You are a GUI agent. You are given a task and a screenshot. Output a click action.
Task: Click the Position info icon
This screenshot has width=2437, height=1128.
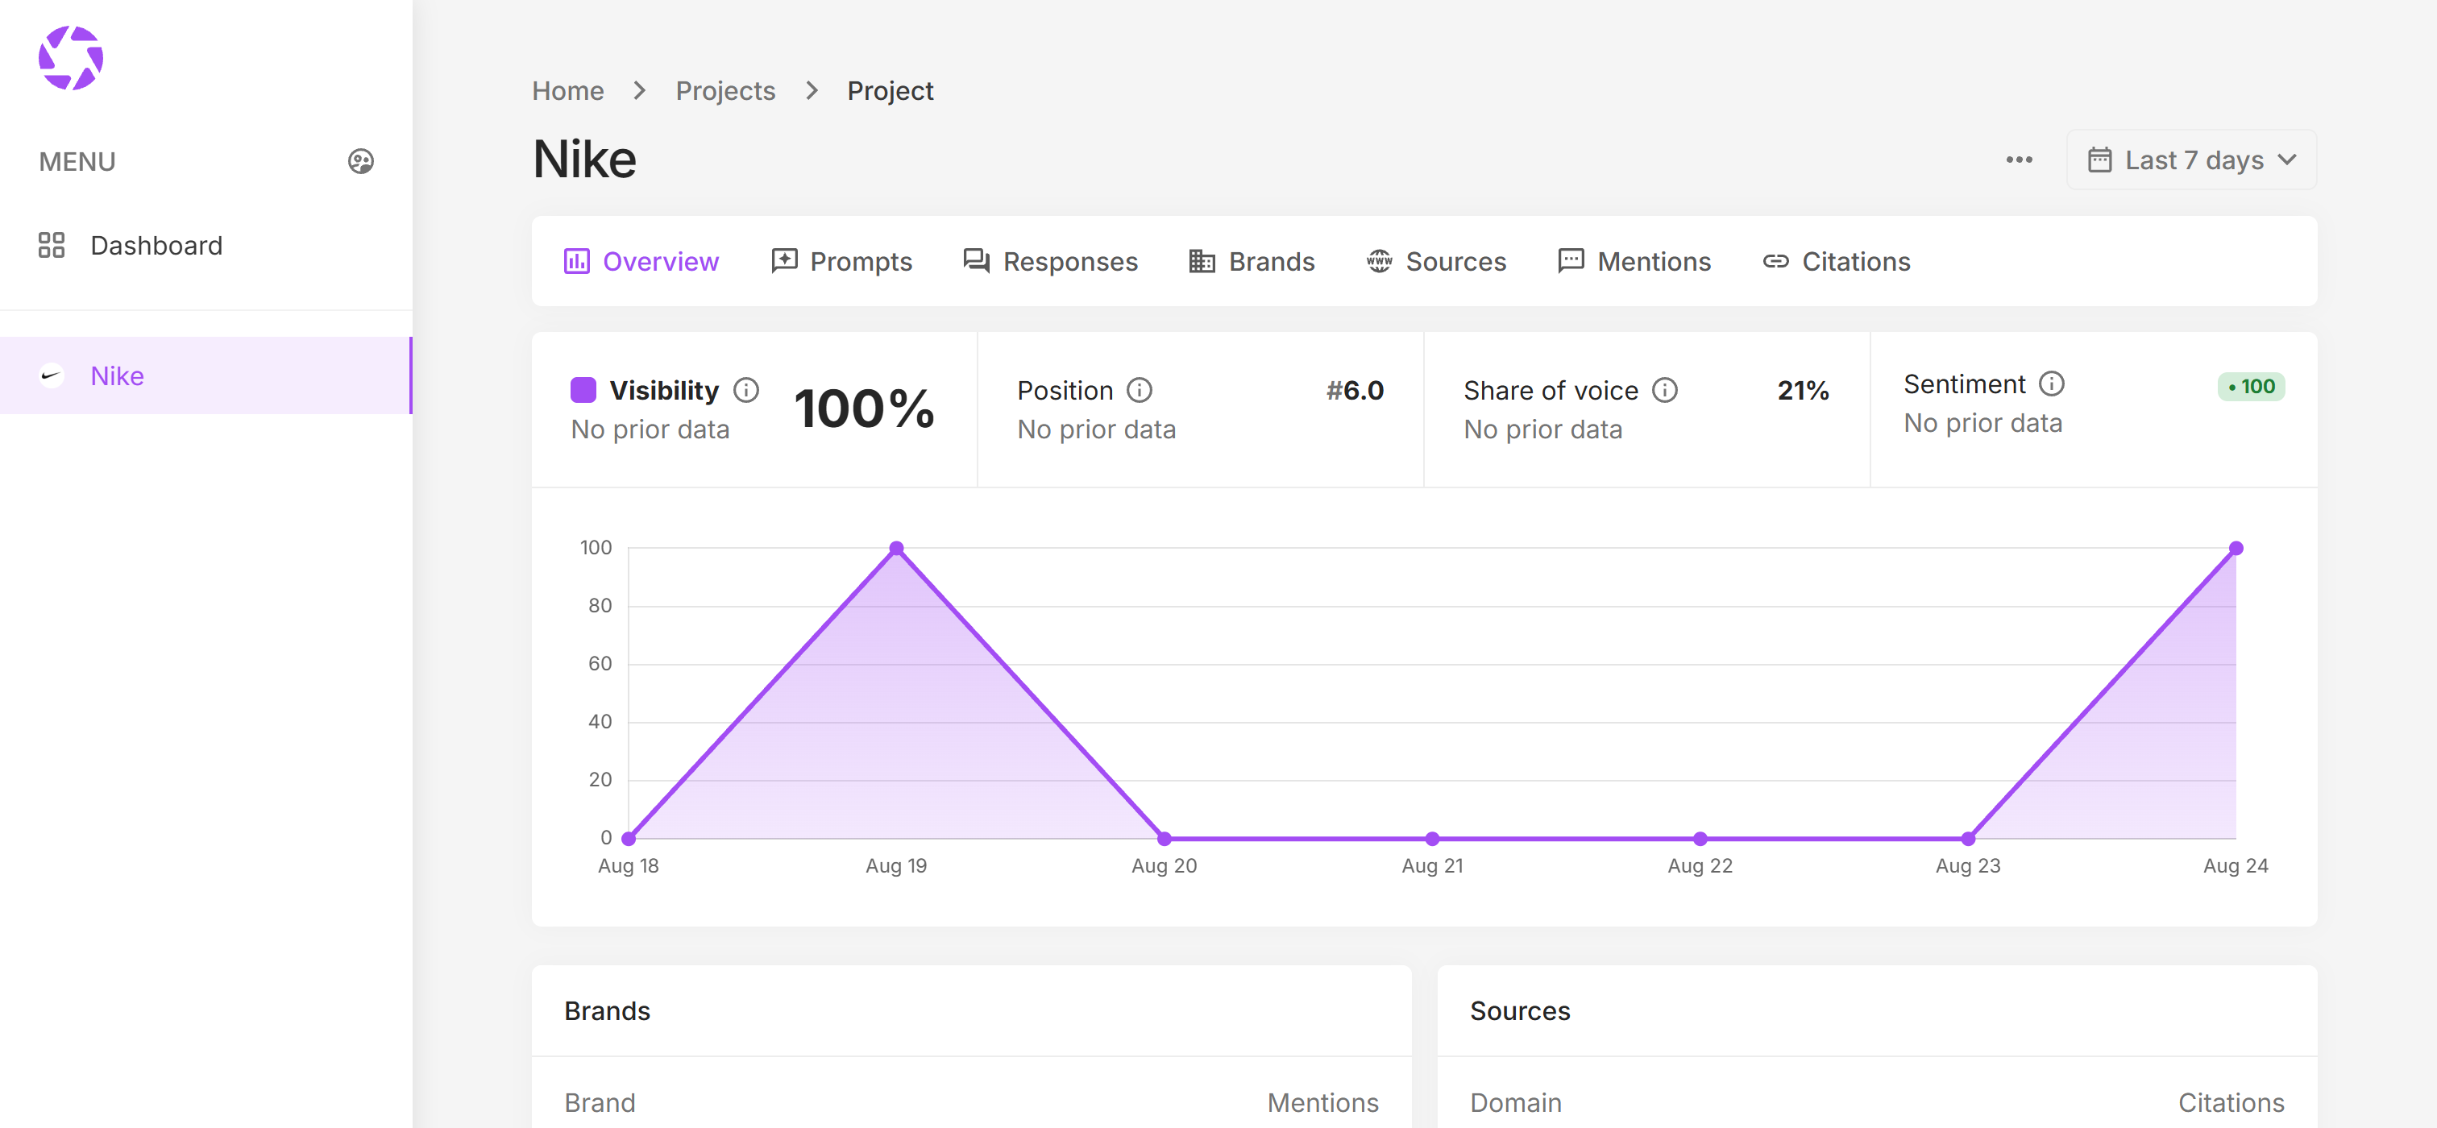coord(1140,391)
